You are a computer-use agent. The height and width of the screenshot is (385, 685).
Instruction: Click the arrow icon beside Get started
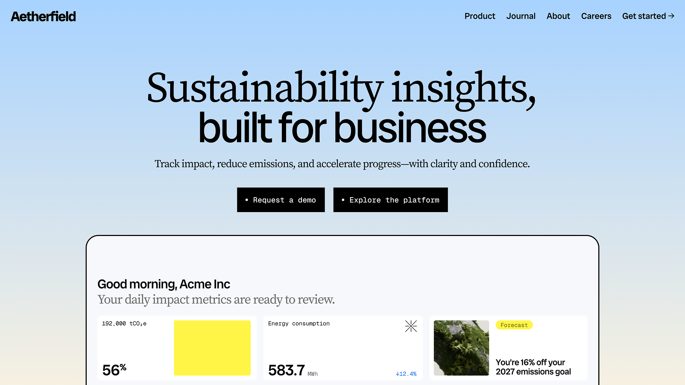tap(671, 16)
